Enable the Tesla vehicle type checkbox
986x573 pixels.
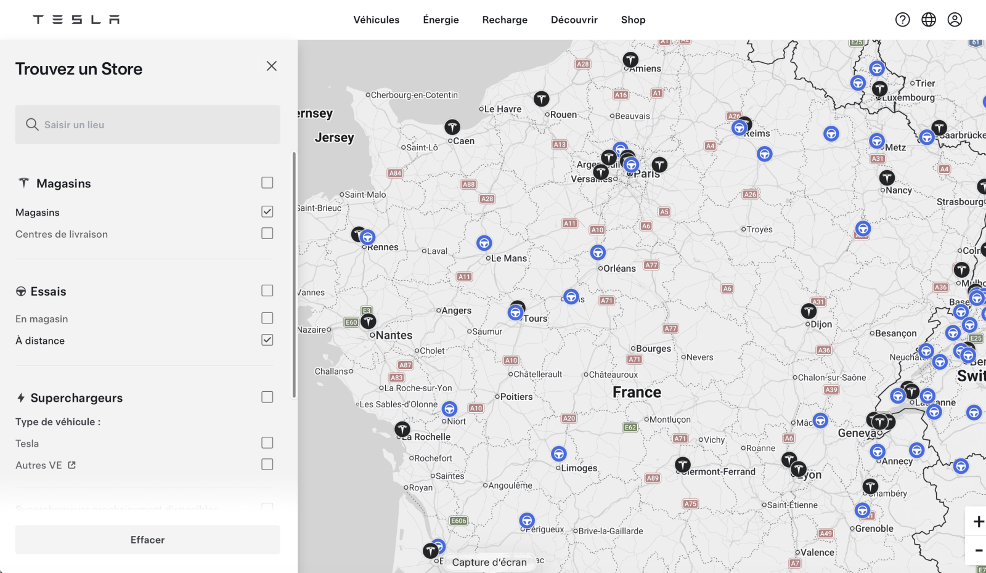[x=267, y=442]
